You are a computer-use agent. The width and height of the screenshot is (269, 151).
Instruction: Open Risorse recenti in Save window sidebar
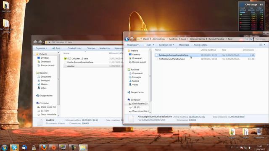click(x=139, y=62)
